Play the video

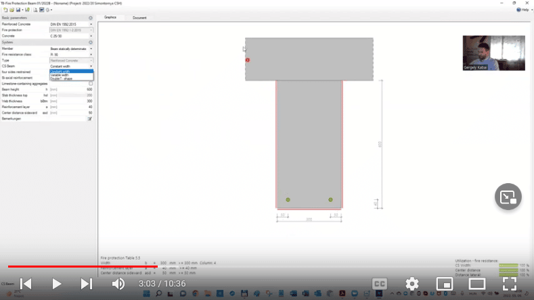point(57,284)
